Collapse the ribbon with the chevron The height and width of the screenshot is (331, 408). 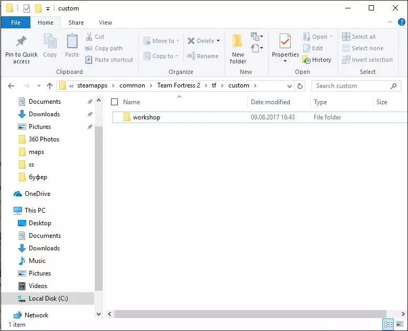tap(390, 22)
